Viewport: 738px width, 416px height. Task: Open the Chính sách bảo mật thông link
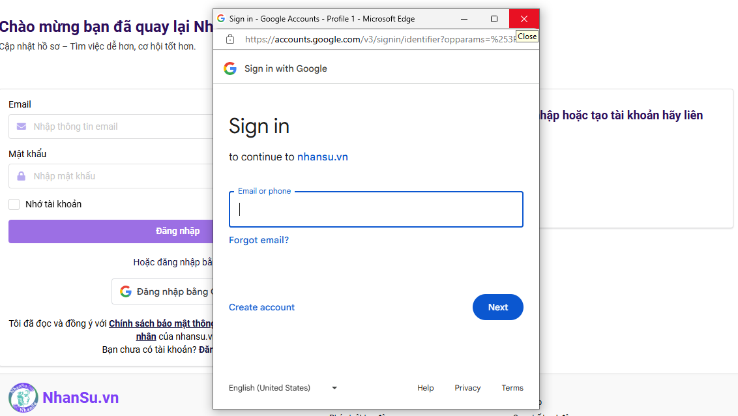tap(161, 323)
